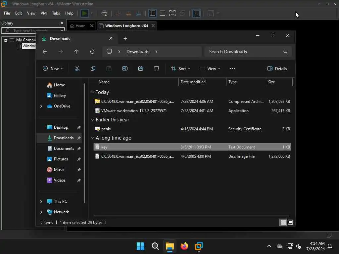Sort by Type column header
The width and height of the screenshot is (339, 254).
click(233, 82)
